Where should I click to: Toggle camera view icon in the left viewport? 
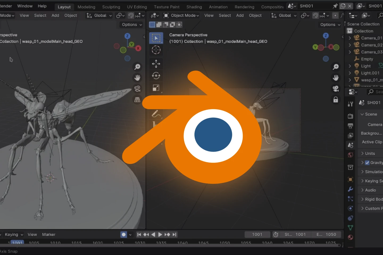[137, 89]
